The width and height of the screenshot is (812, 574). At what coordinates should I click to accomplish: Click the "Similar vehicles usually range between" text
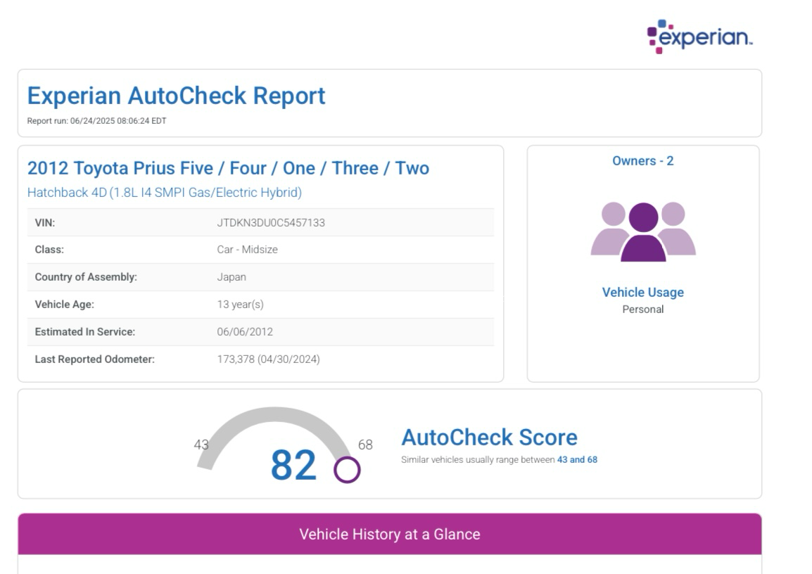click(478, 459)
